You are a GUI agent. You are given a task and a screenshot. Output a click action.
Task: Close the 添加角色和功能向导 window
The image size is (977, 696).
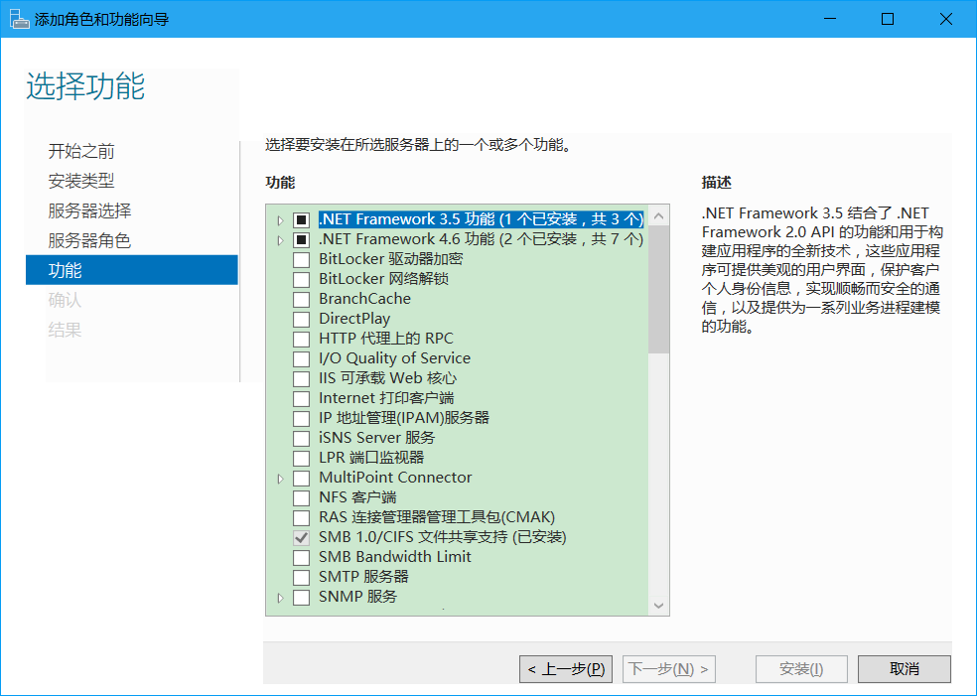click(x=946, y=19)
